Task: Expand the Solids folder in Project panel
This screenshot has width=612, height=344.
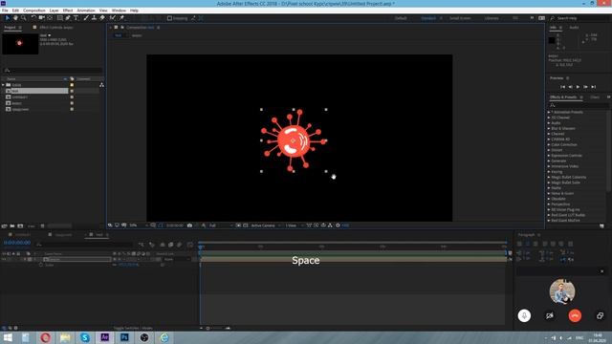Action: (x=3, y=85)
